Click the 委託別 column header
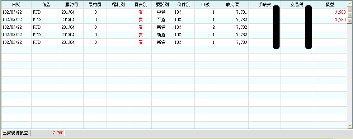The image size is (353, 139). click(162, 5)
